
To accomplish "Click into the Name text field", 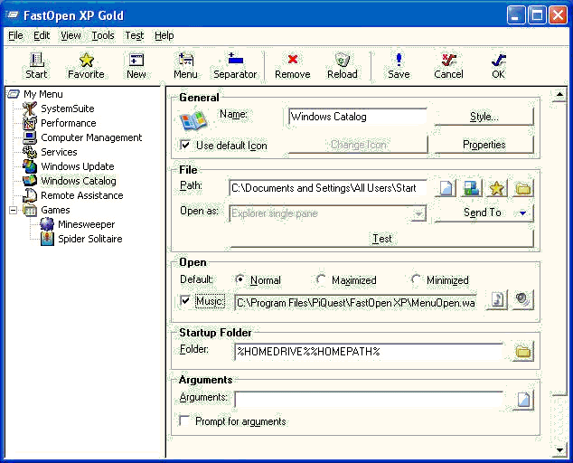I will click(357, 117).
